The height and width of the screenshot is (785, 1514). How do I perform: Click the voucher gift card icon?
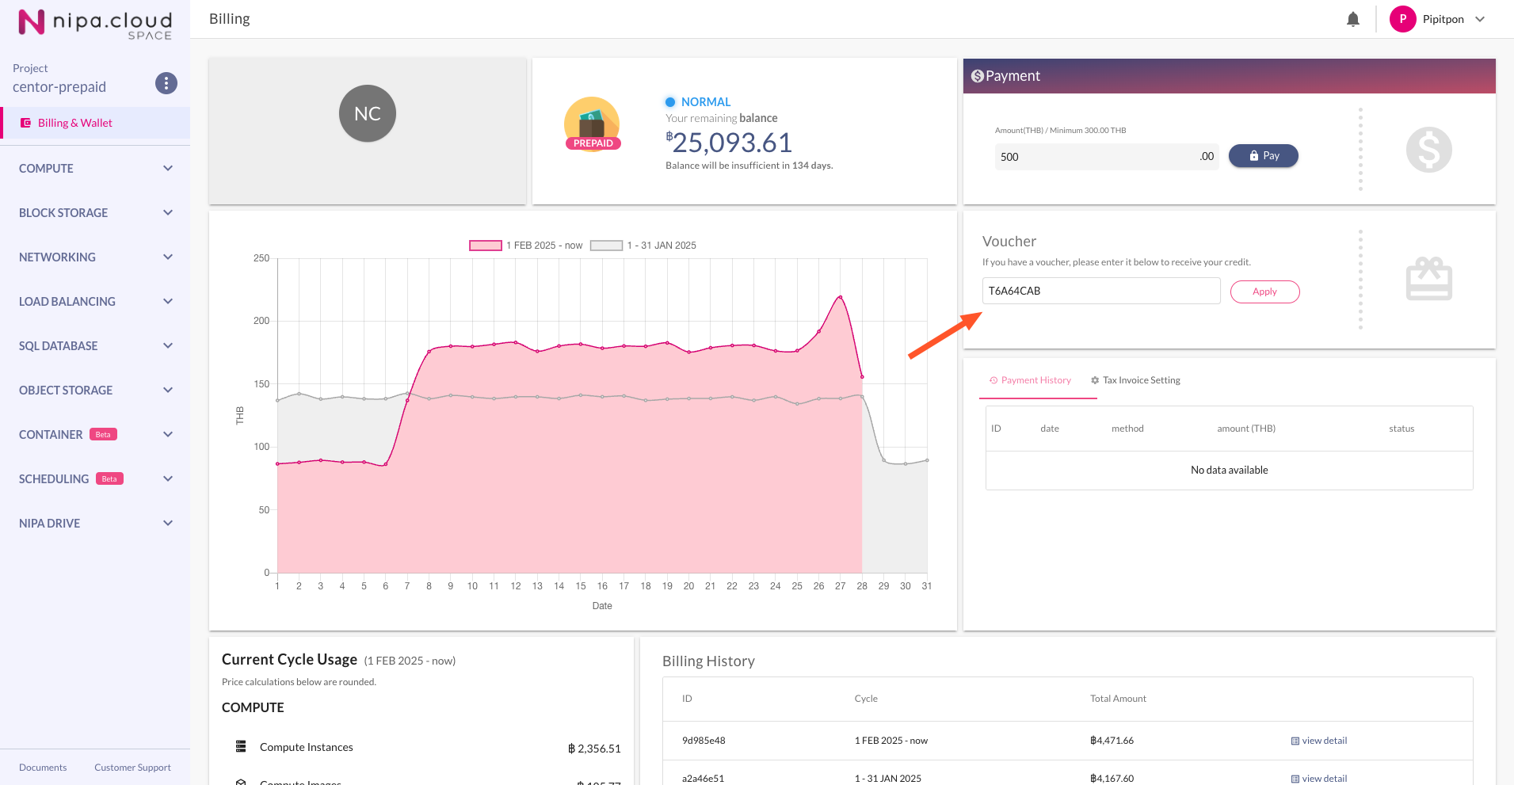(1429, 279)
